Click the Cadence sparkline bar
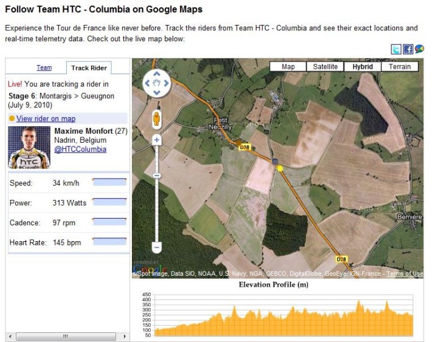 pyautogui.click(x=109, y=222)
